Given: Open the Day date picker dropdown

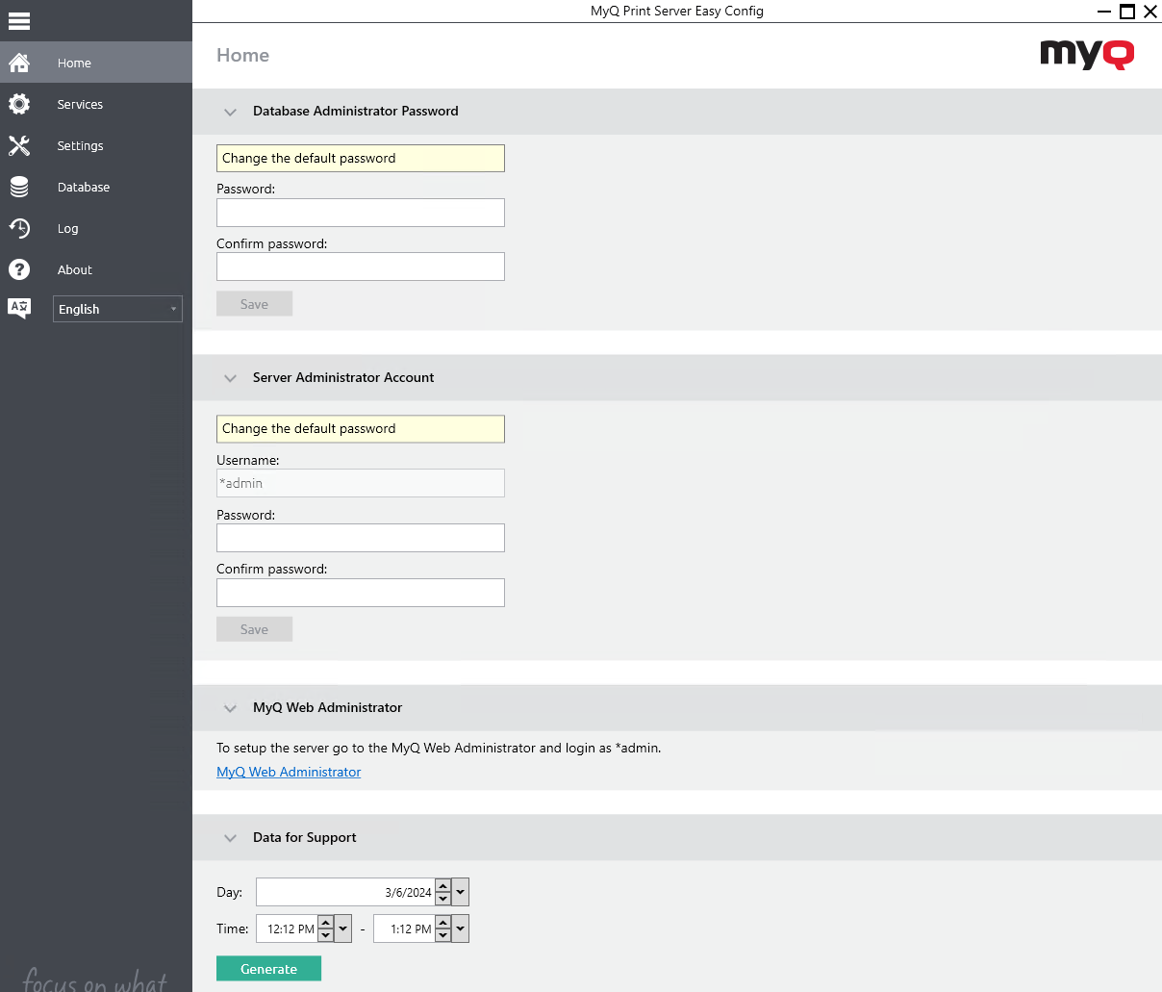Looking at the screenshot, I should (461, 892).
